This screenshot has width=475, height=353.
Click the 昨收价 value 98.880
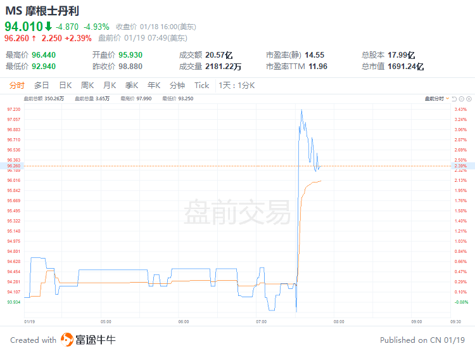pyautogui.click(x=130, y=67)
